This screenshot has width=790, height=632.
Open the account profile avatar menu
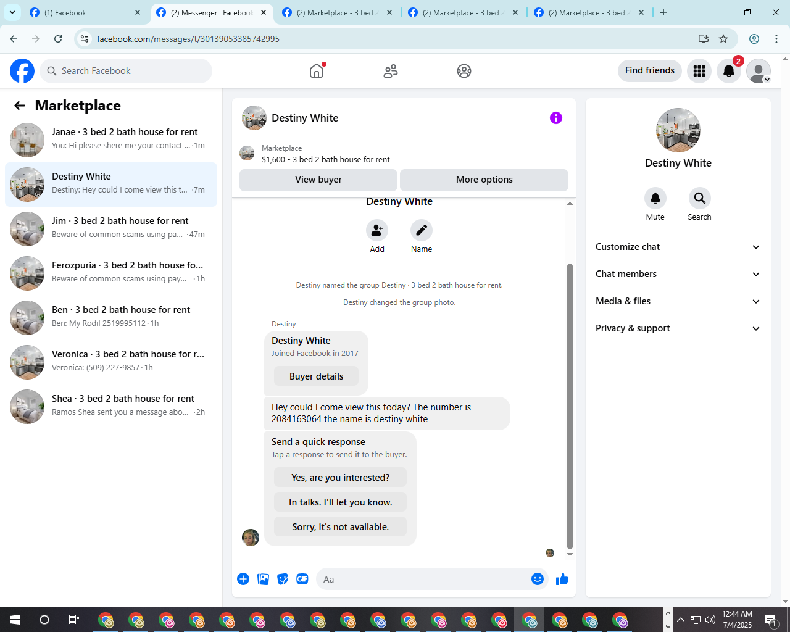759,71
